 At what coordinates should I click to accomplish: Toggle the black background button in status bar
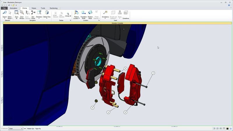coord(227,128)
